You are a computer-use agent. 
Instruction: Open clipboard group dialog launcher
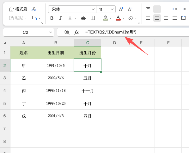pyautogui.click(x=42, y=23)
